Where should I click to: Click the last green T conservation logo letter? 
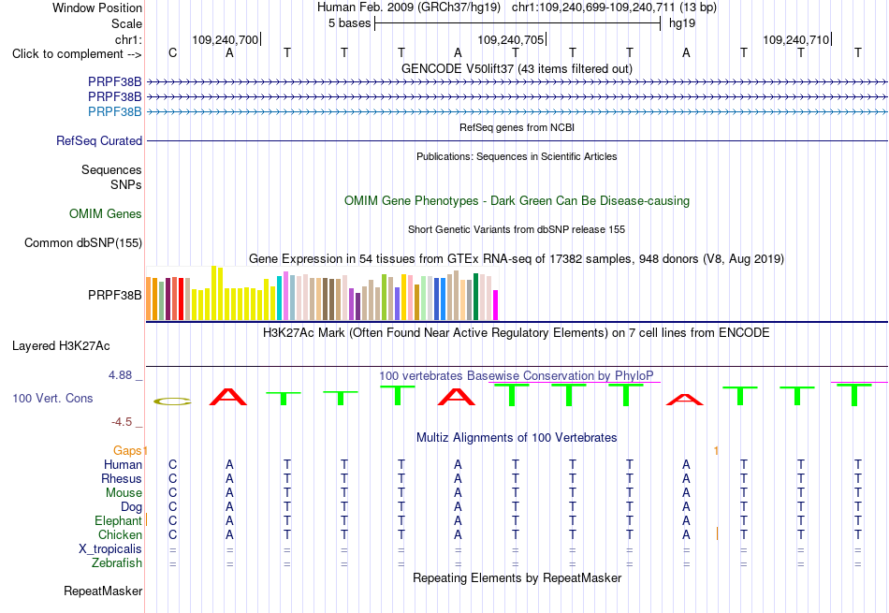pos(854,395)
